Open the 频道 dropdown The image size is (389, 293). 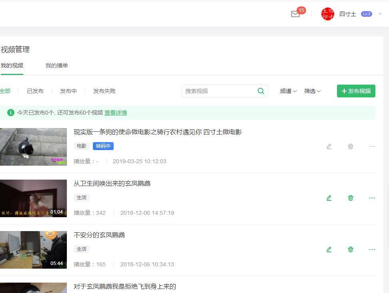(288, 91)
